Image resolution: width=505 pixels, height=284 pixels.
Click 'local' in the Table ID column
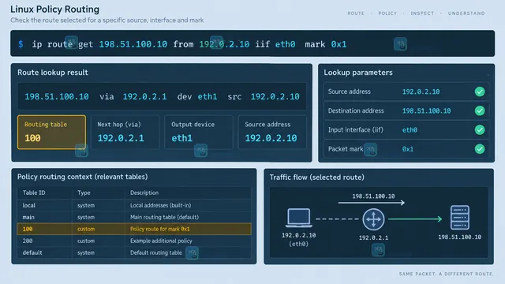coord(28,205)
